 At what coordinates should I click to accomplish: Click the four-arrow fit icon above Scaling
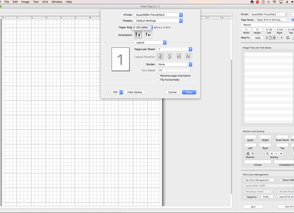pos(267,153)
